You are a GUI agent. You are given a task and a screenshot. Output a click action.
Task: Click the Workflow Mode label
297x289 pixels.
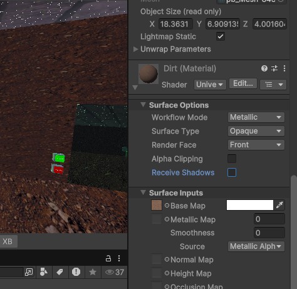pos(179,117)
